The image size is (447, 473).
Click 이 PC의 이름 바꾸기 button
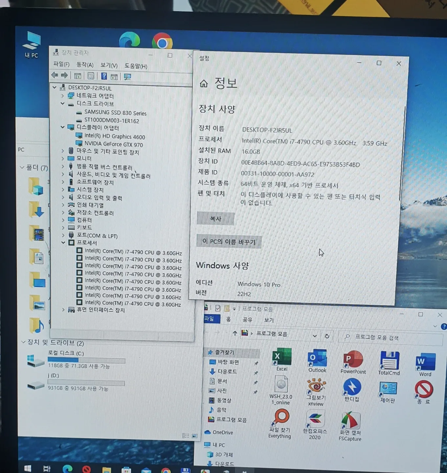[229, 241]
